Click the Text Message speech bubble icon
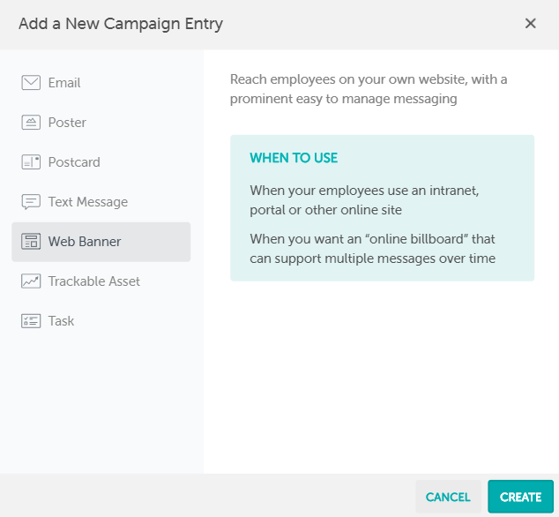The image size is (559, 517). (31, 202)
